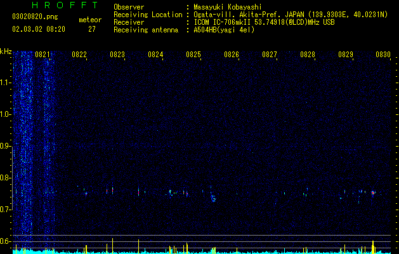Click the 0830 time marker
Screen dimensions: 399x254
click(x=383, y=55)
